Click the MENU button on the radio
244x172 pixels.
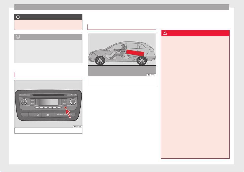[x=64, y=103]
